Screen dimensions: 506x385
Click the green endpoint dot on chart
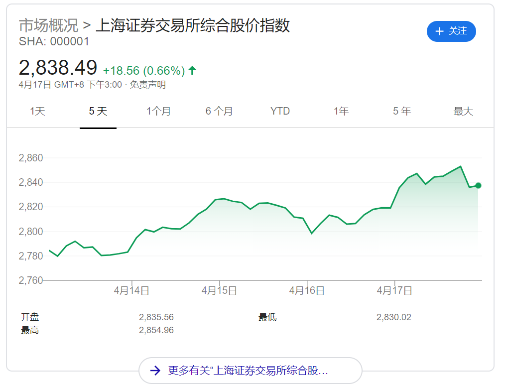coord(478,186)
